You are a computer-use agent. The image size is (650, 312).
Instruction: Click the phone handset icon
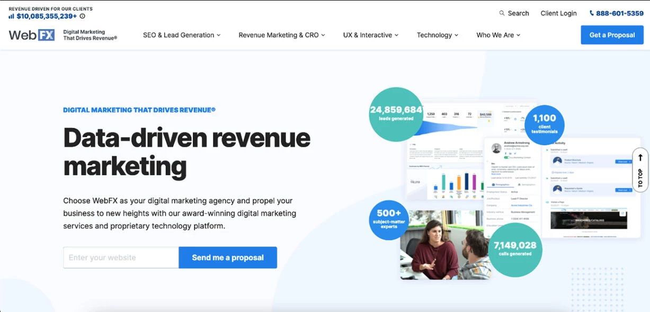[x=592, y=13]
